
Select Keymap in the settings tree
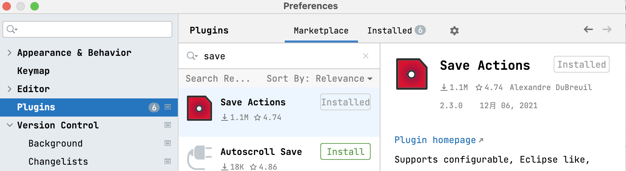click(x=34, y=71)
